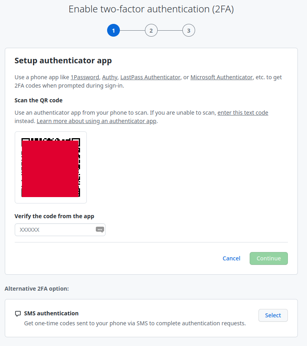
Task: Select SMS authentication option
Action: tap(273, 315)
